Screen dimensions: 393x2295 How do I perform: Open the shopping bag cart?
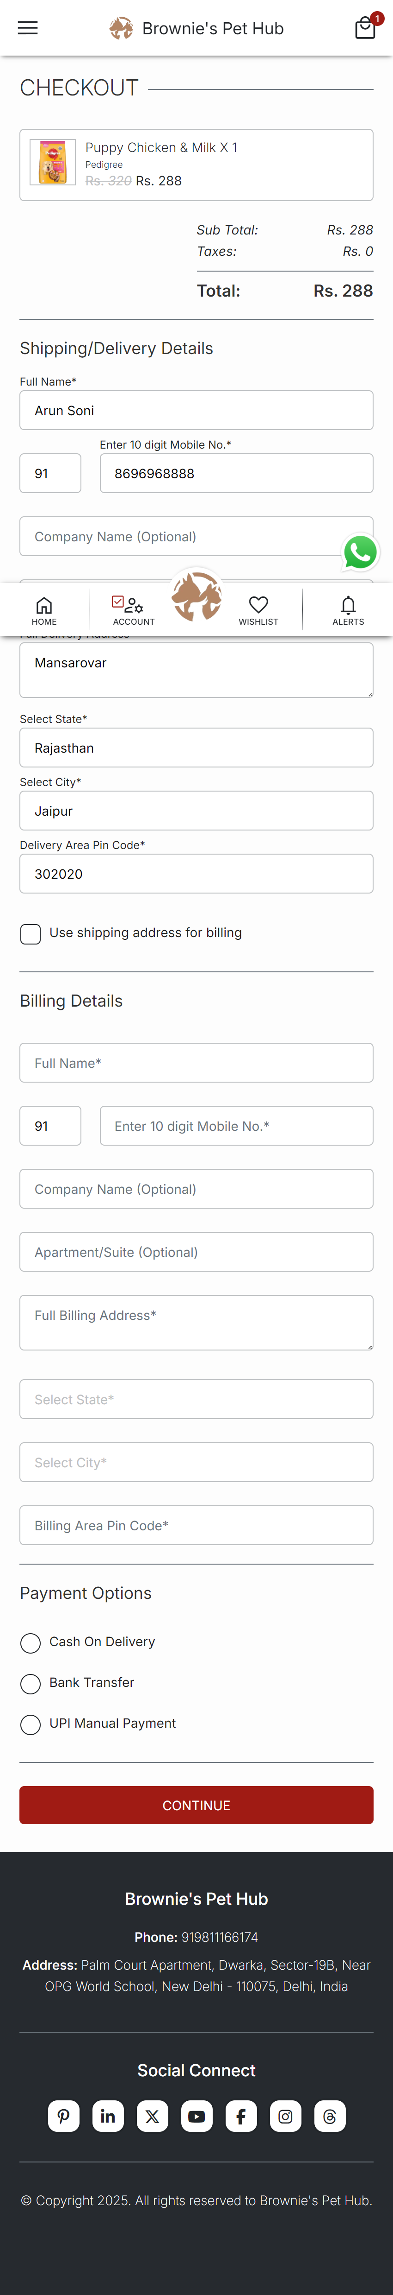pos(364,28)
